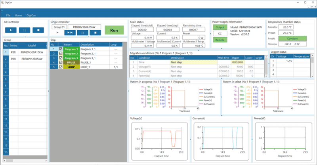Disable the LOOP step checkbox
Screen dimensions: 317x165
coord(61,67)
